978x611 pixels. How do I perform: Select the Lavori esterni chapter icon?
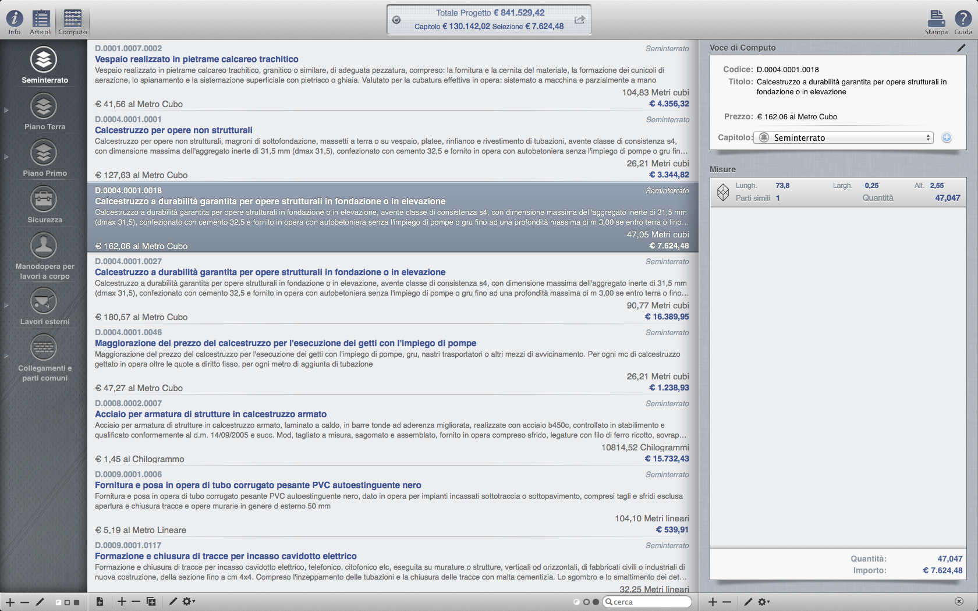[x=44, y=301]
